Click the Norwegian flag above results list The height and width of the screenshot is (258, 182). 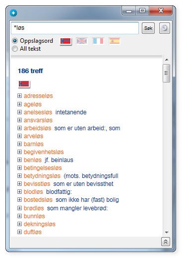pos(24,84)
